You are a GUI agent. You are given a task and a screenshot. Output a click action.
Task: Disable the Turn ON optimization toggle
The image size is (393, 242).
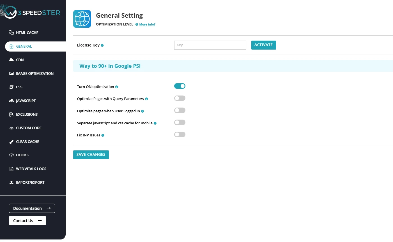pyautogui.click(x=180, y=86)
